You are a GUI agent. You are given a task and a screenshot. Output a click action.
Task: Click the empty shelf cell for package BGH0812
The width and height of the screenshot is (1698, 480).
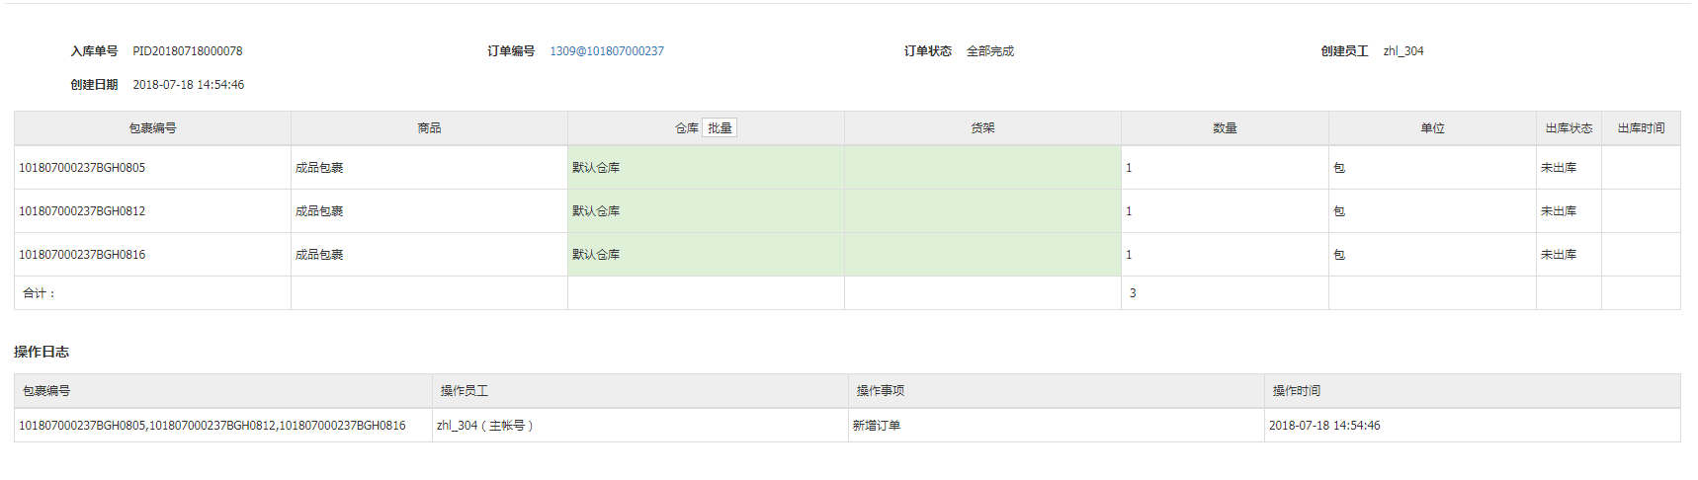(982, 211)
